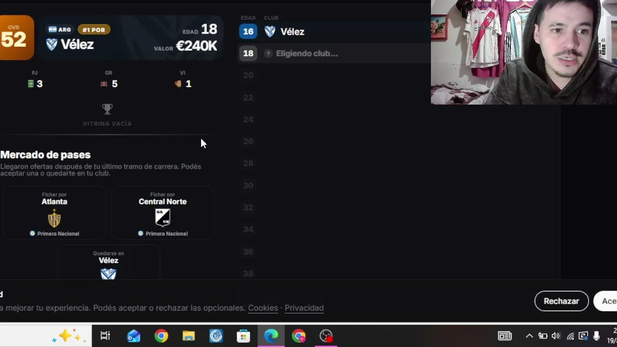The width and height of the screenshot is (617, 347).
Task: Click the #1 POR position badge
Action: pos(94,30)
